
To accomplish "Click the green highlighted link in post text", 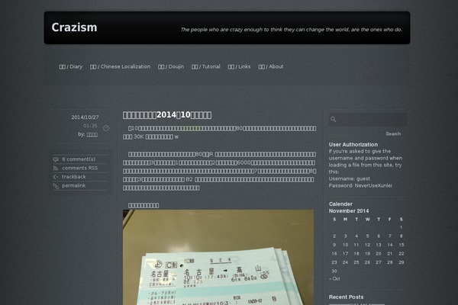I will [x=190, y=128].
